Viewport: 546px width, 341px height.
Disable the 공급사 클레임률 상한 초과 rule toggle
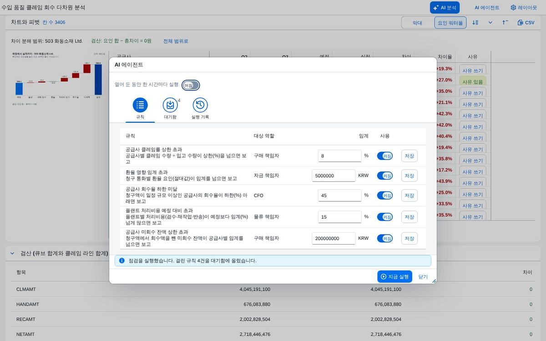385,156
